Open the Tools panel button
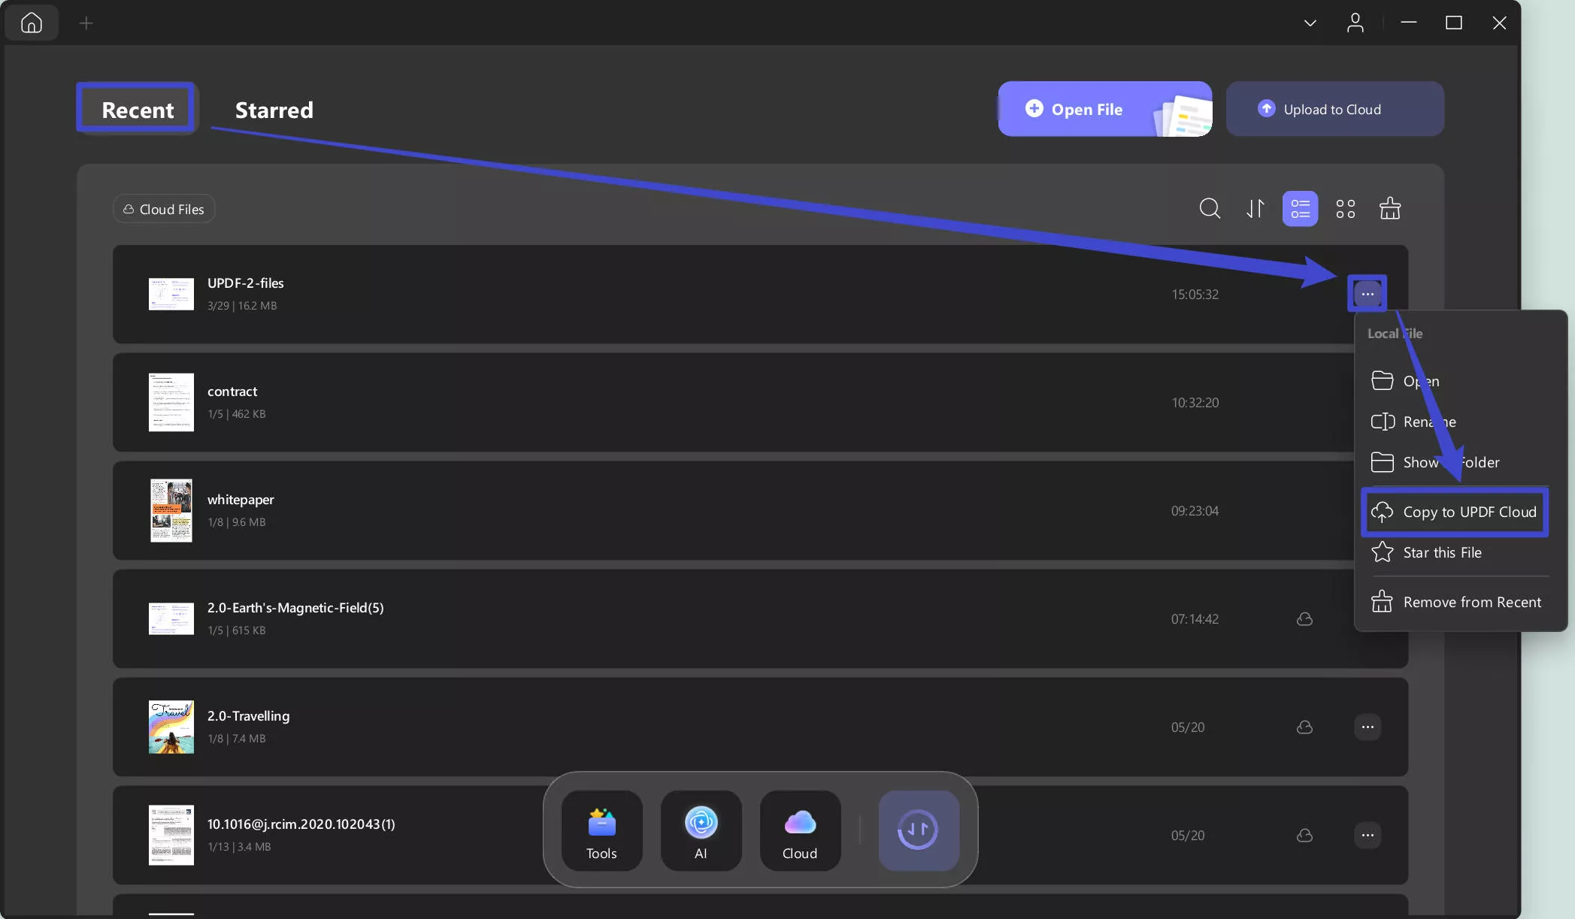This screenshot has height=919, width=1575. tap(601, 830)
